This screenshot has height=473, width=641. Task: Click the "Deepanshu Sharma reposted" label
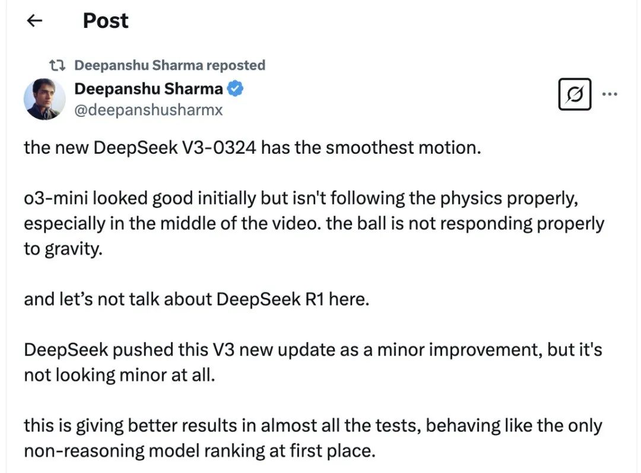pyautogui.click(x=170, y=65)
